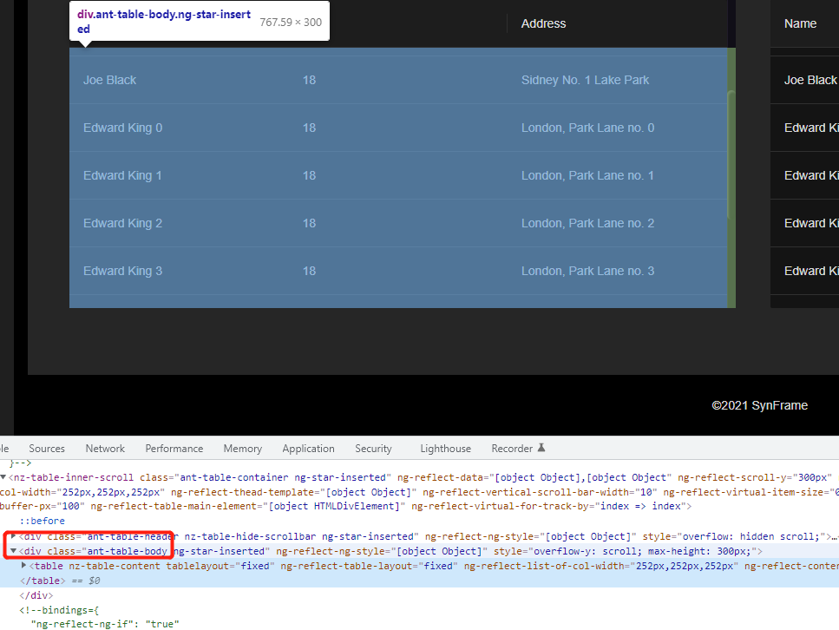
Task: Select the Memory tab
Action: [x=242, y=449]
